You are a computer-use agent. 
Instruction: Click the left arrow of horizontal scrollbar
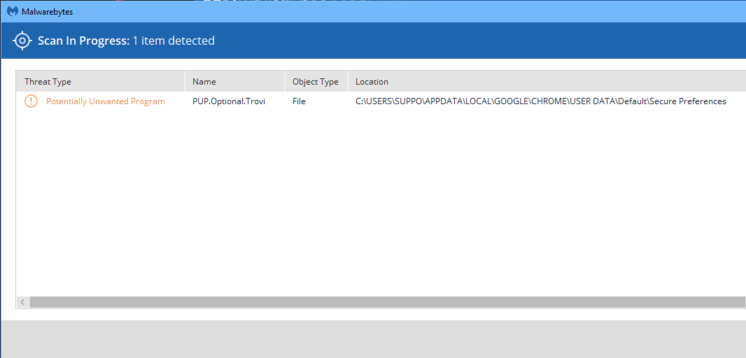22,302
